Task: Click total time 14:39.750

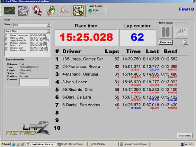Action: [131, 59]
